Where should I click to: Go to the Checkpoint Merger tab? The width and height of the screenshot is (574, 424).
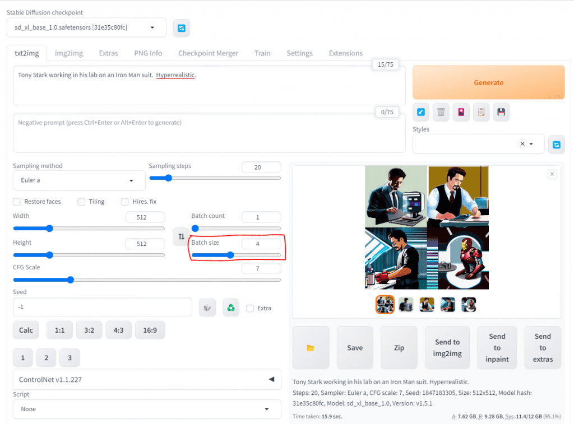tap(209, 53)
